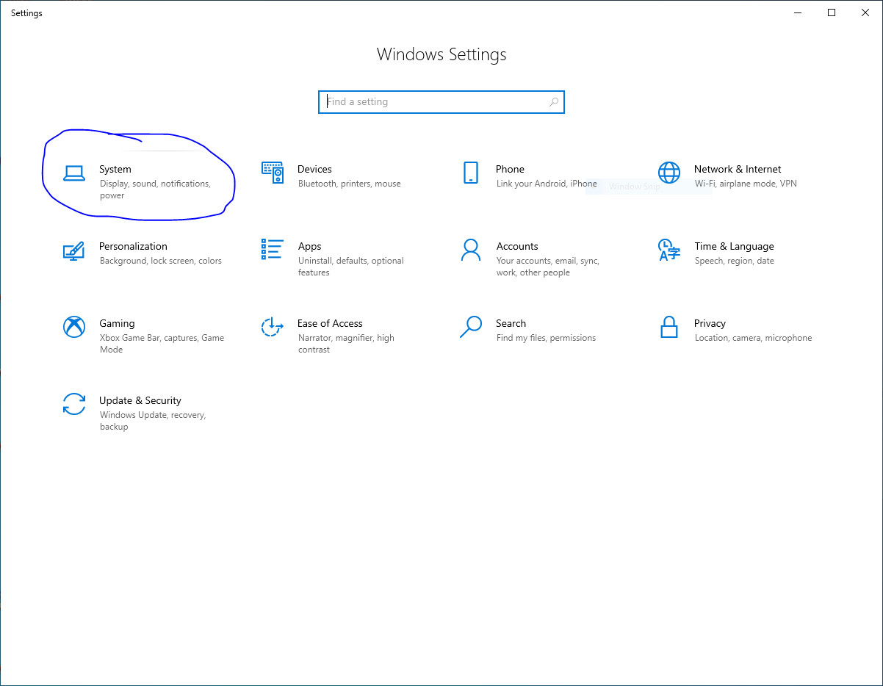
Task: Click "Link your Android, iPhone" description
Action: 547,184
